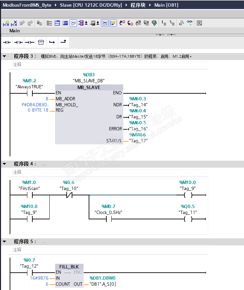This screenshot has width=244, height=290.
Task: Open dropdown next to operand display icon
Action: pos(86,23)
